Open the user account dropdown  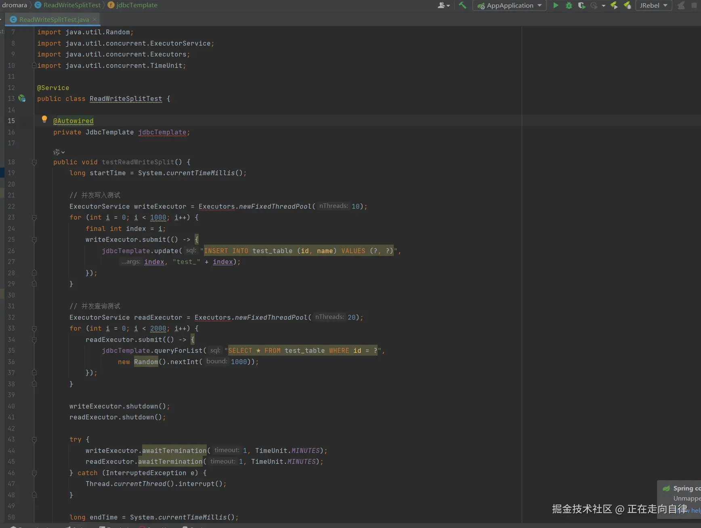pos(443,5)
